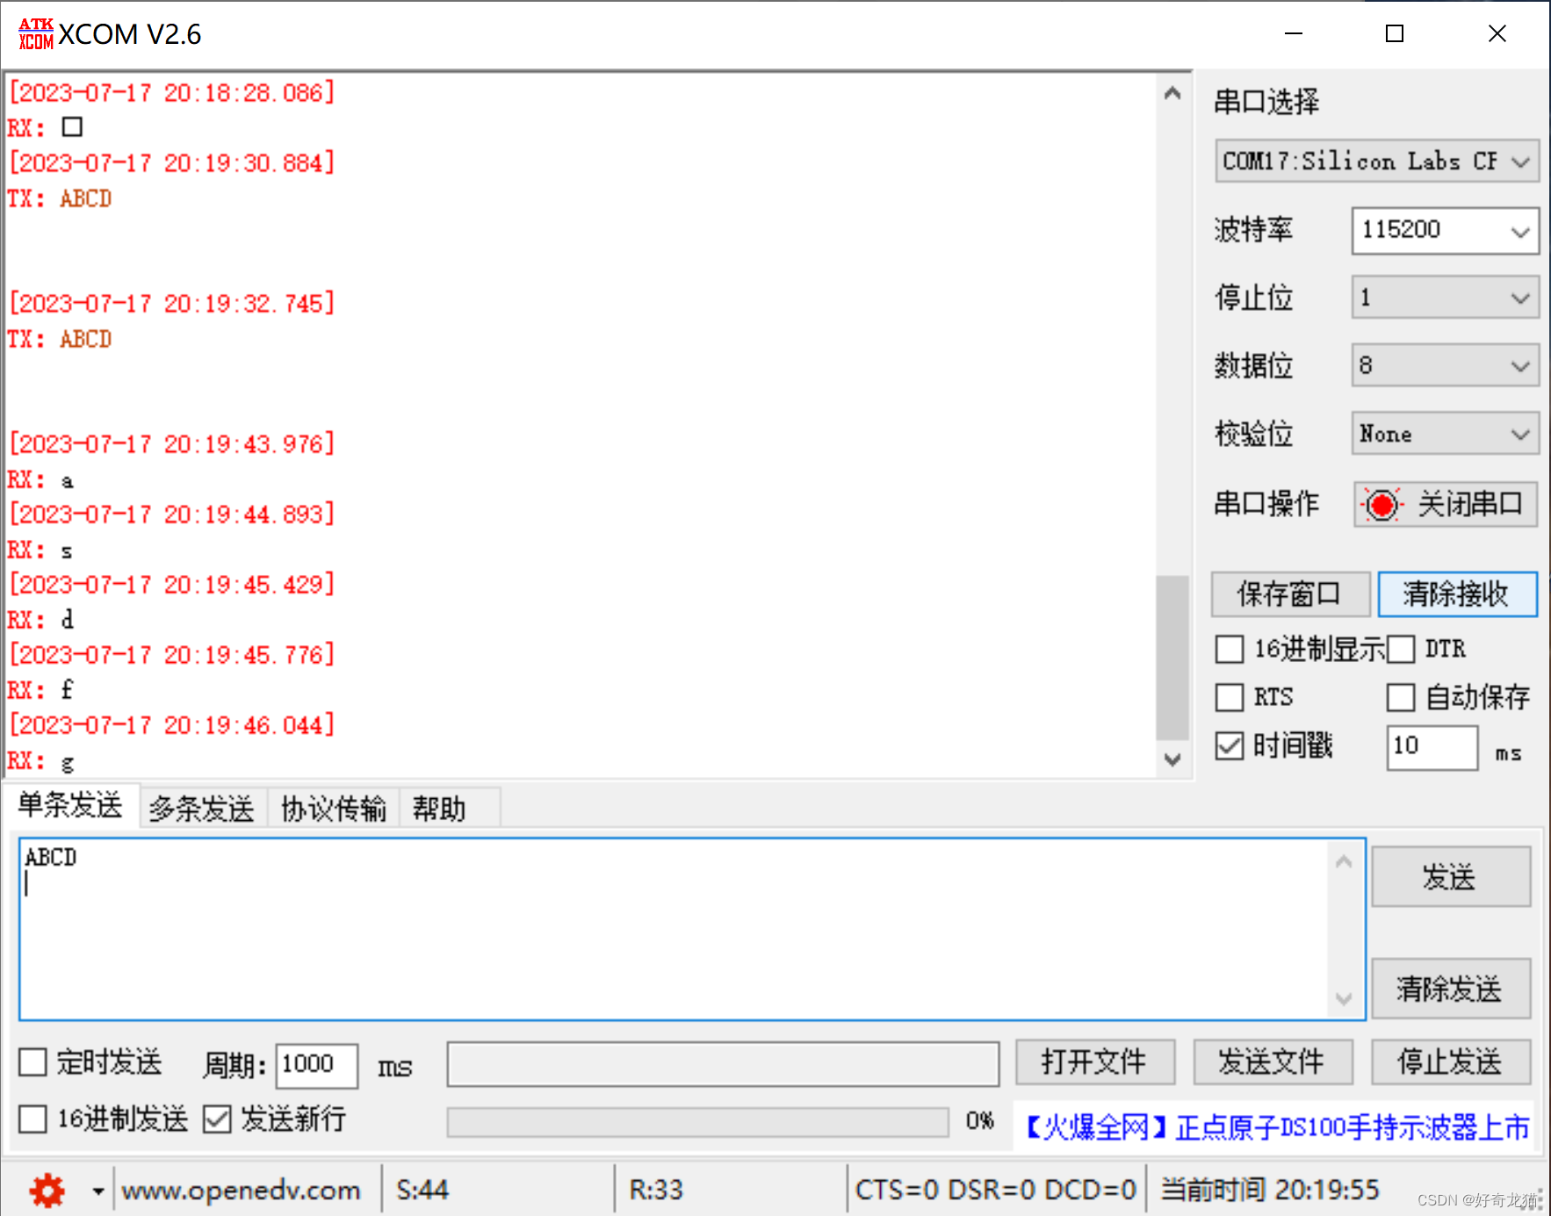
Task: Click the scrollbar down arrow in receive area
Action: tap(1172, 760)
